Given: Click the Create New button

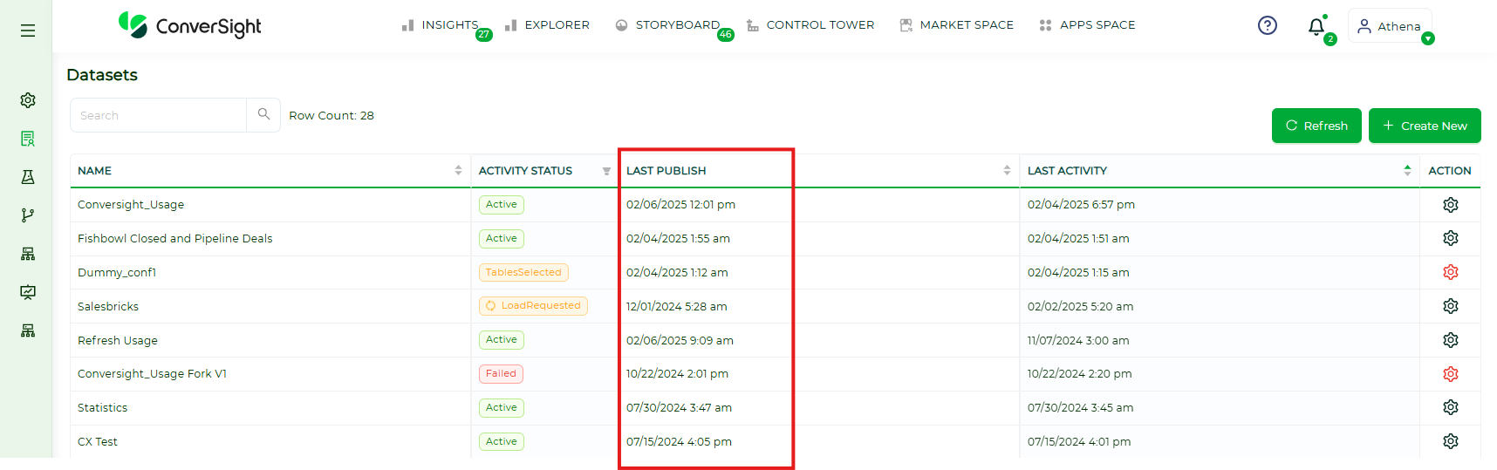Looking at the screenshot, I should click(1424, 126).
